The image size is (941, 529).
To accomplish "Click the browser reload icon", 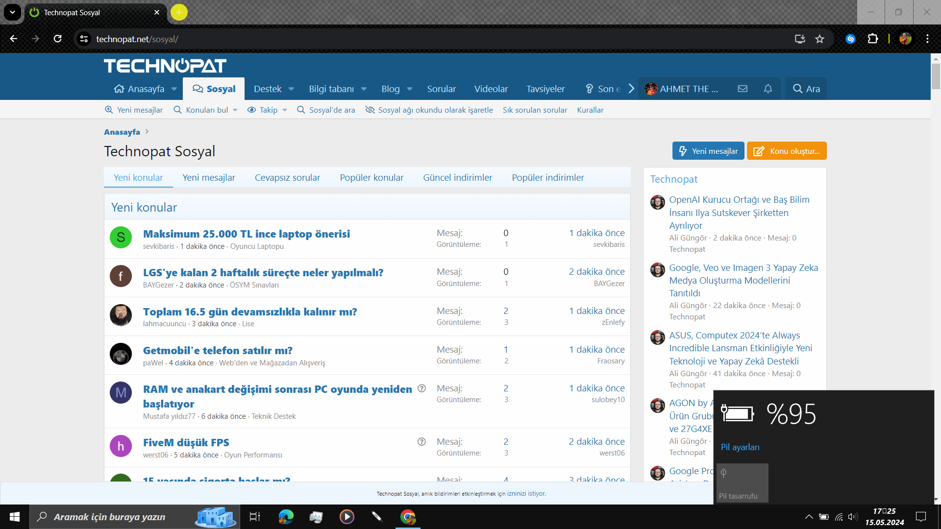I will (x=58, y=39).
